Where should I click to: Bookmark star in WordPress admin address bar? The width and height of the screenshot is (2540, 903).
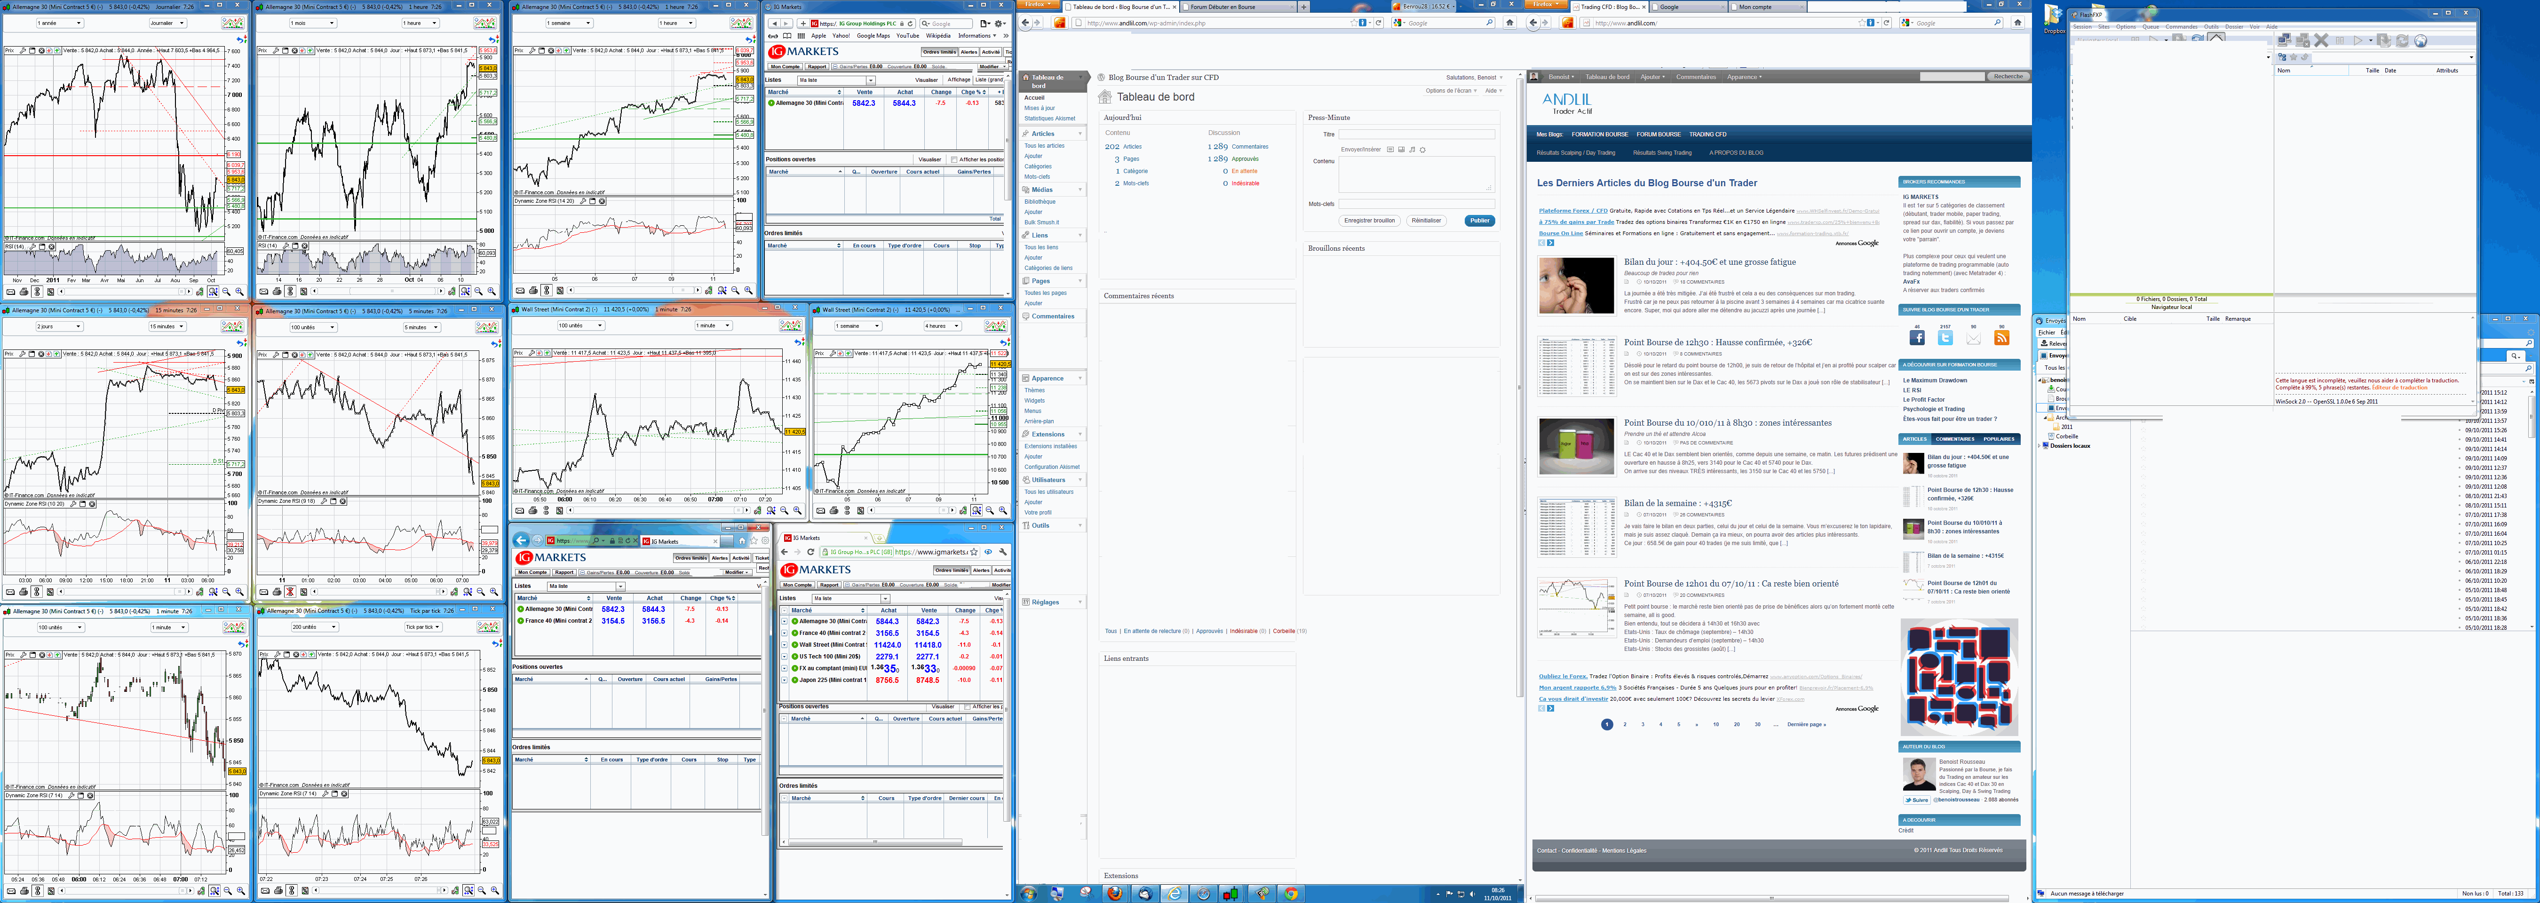pyautogui.click(x=1354, y=23)
